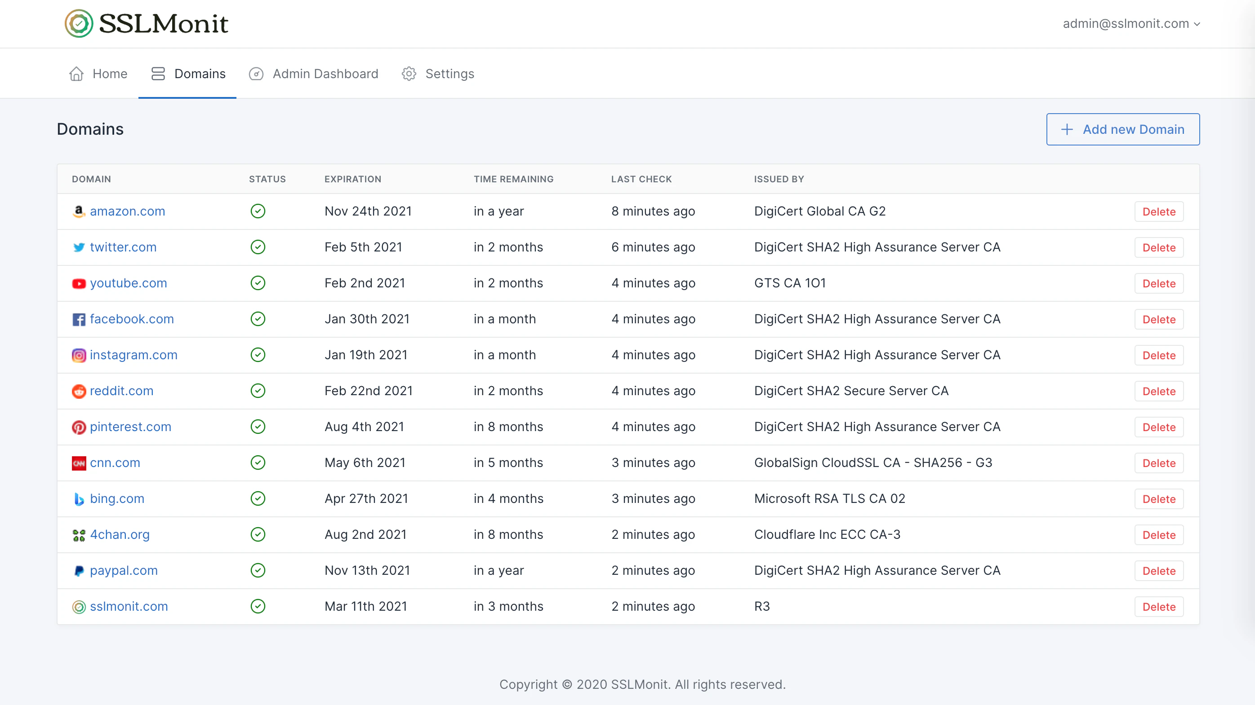Open the Admin Dashboard tab

[325, 74]
